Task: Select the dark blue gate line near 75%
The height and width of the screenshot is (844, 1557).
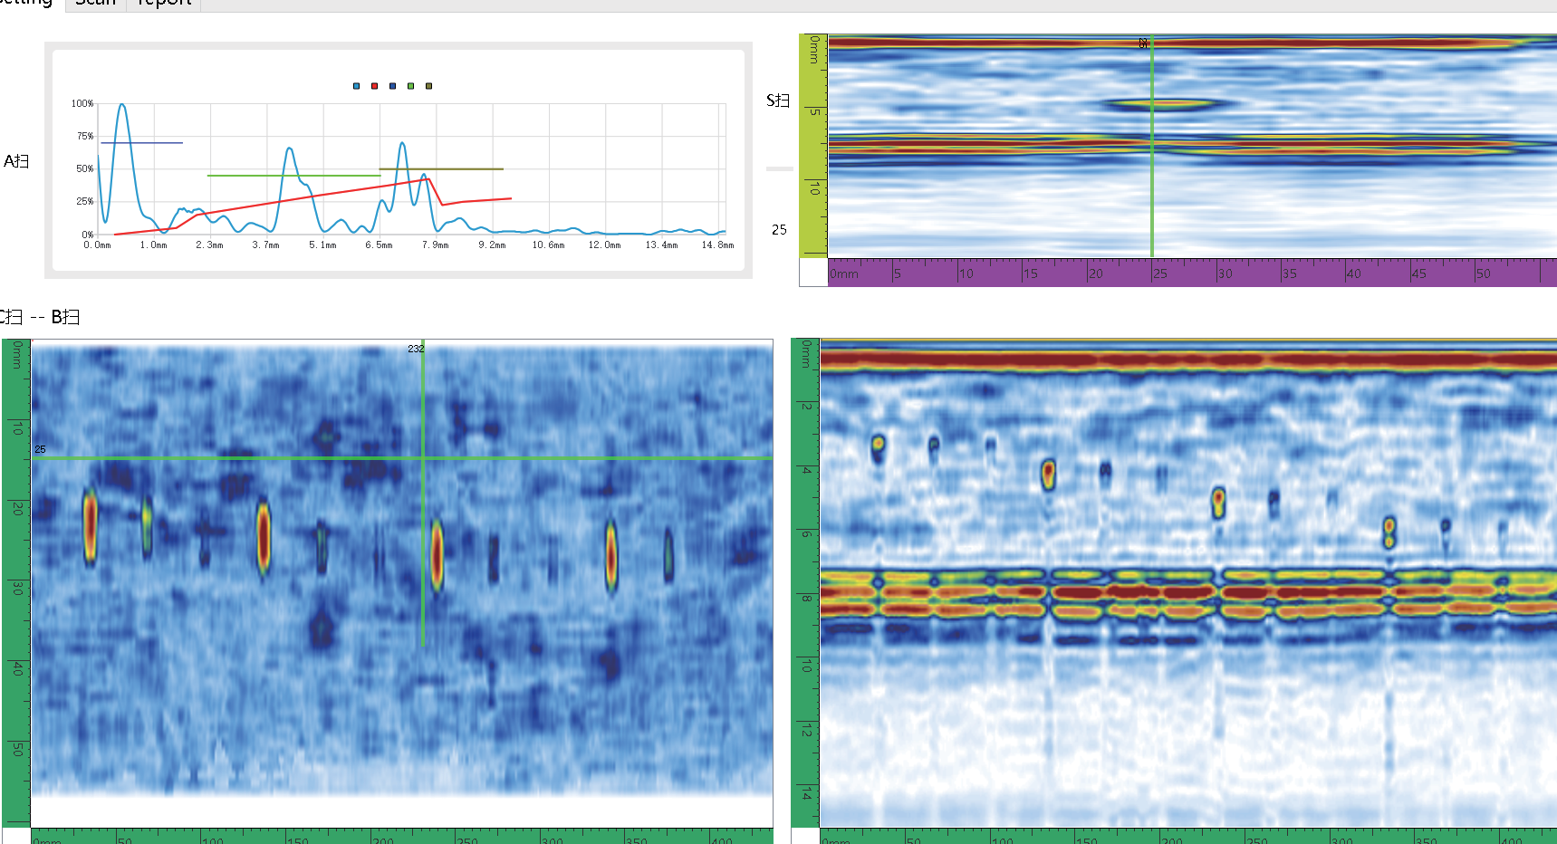Action: point(141,142)
